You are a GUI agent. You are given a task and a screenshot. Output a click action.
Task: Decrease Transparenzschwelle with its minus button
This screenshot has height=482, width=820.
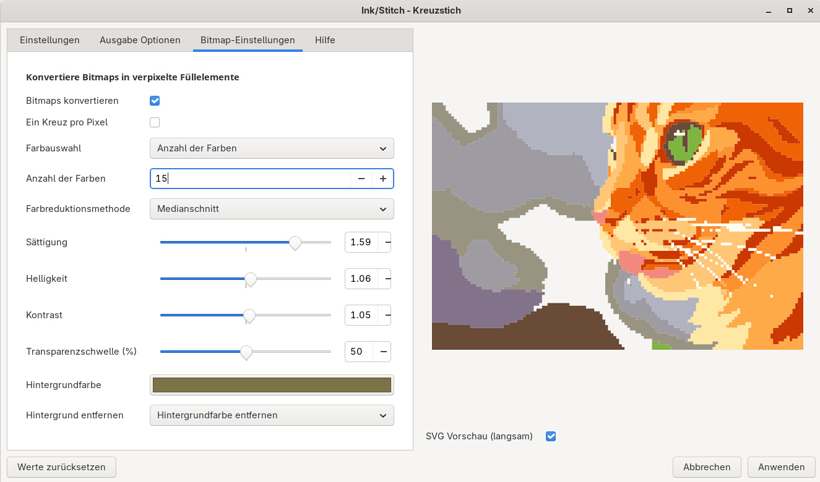(x=382, y=352)
